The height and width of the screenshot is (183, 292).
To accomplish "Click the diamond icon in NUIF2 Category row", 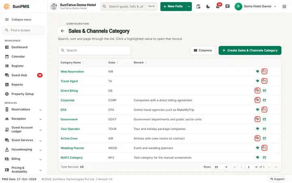I will point(258,157).
